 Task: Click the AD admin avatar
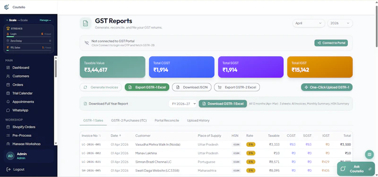pyautogui.click(x=10, y=156)
